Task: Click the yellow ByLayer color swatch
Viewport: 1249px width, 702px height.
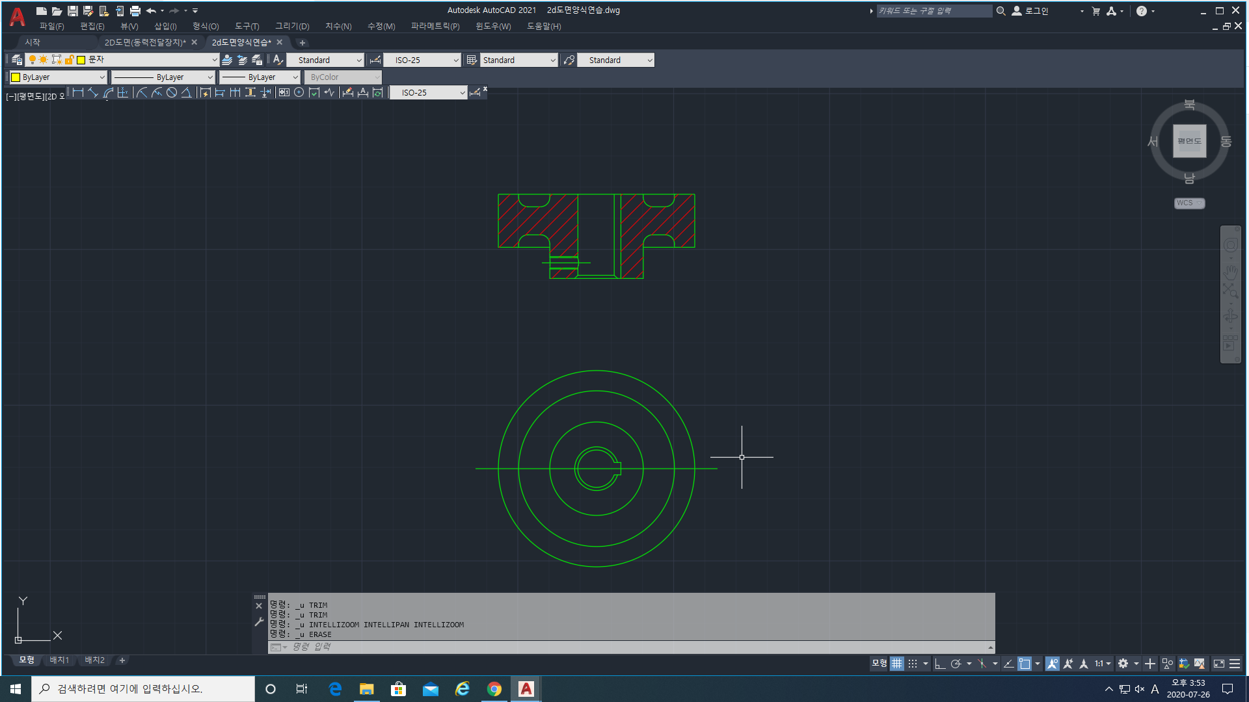Action: pyautogui.click(x=16, y=77)
